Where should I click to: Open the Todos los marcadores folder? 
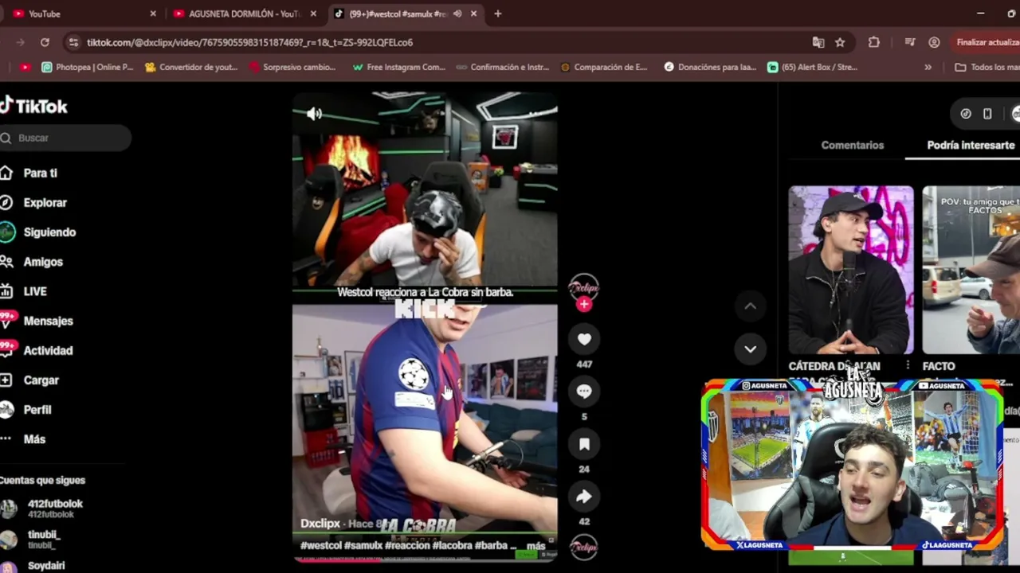coord(987,67)
